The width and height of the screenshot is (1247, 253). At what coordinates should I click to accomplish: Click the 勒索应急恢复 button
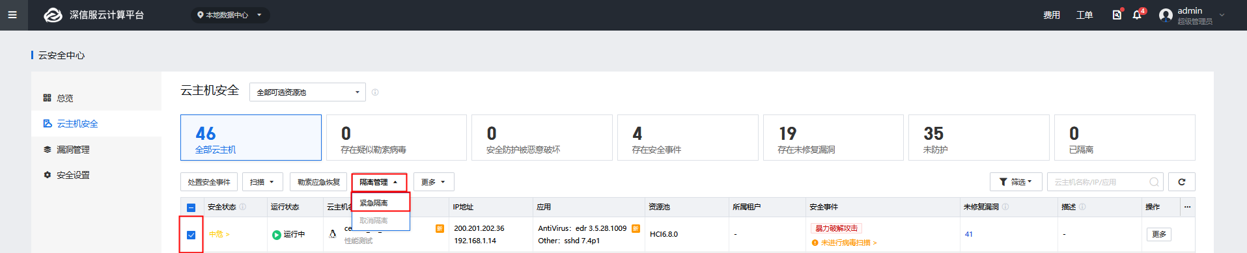318,182
